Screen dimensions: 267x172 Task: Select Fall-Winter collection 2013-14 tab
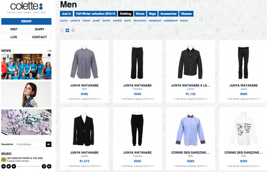click(96, 14)
